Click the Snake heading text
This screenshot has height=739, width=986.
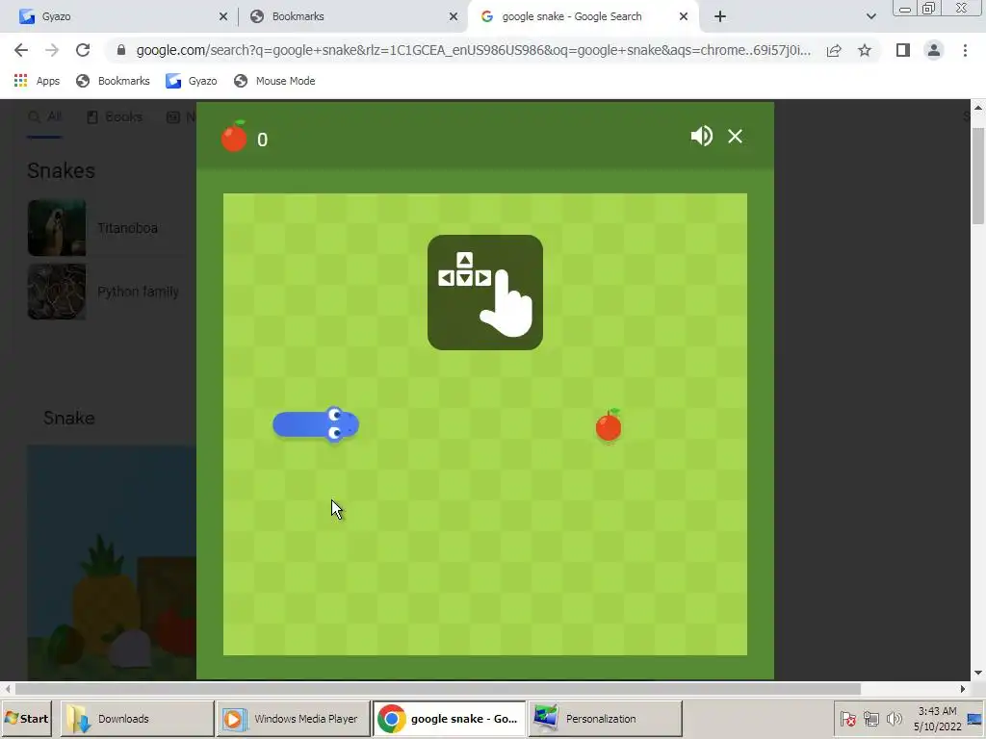(x=69, y=418)
